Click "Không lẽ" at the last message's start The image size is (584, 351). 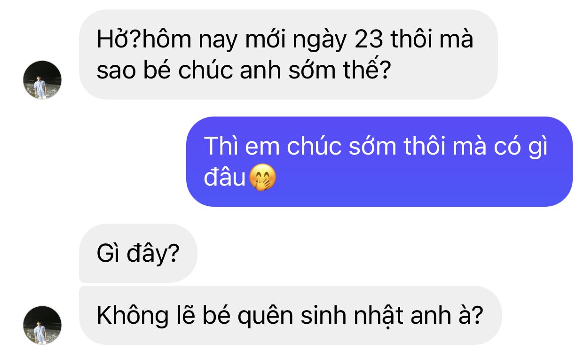[x=146, y=315]
